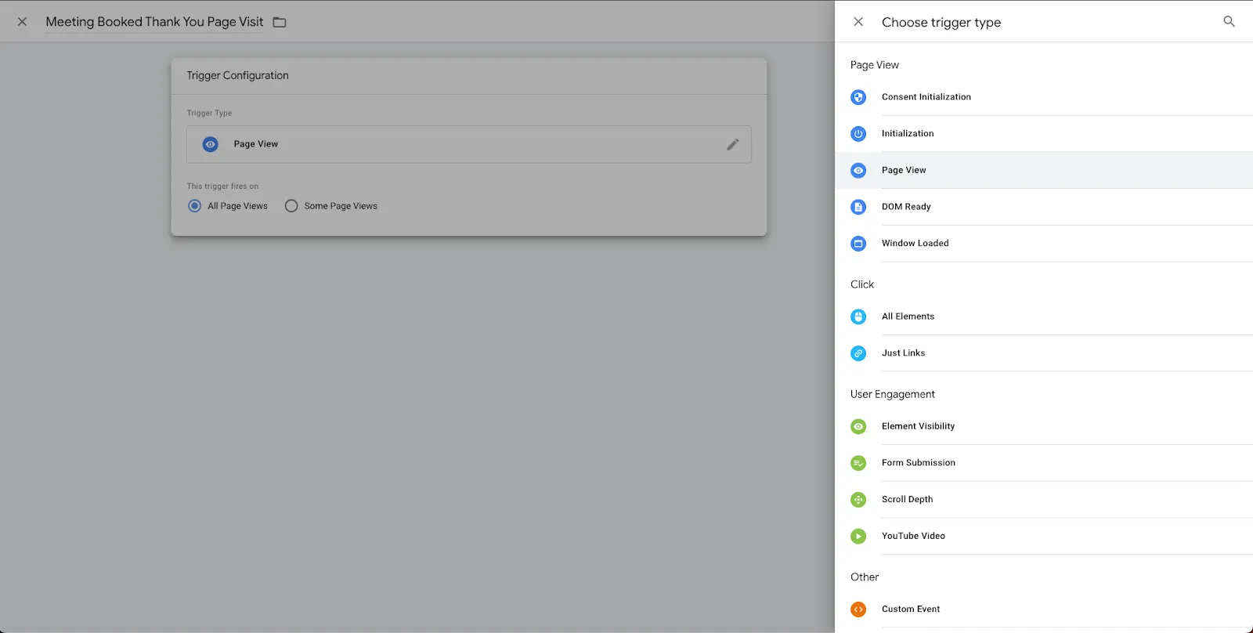Image resolution: width=1253 pixels, height=633 pixels.
Task: Click the User Engagement section heading
Action: coord(893,394)
